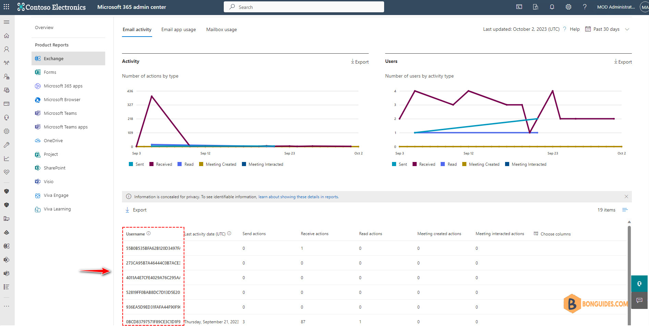649x326 pixels.
Task: Toggle Received legend in Activity chart
Action: [x=160, y=164]
